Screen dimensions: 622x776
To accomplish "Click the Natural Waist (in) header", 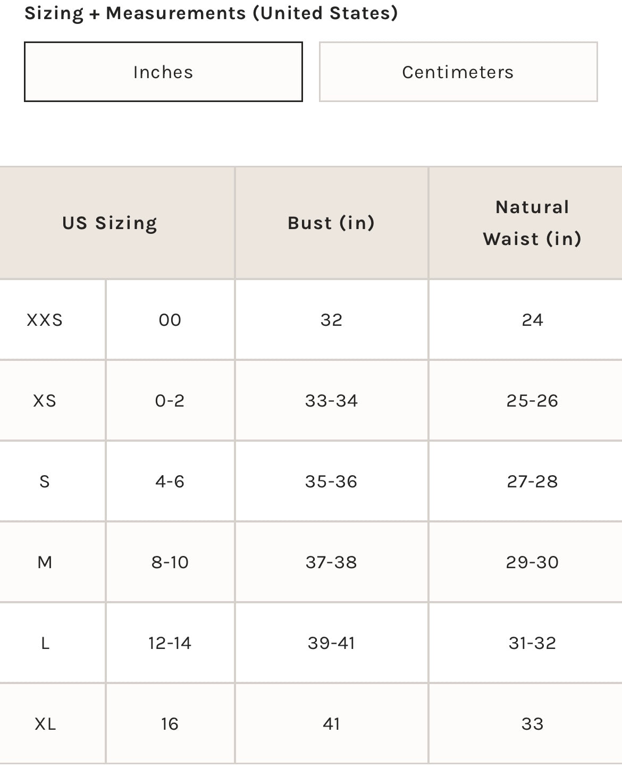I will (x=532, y=223).
